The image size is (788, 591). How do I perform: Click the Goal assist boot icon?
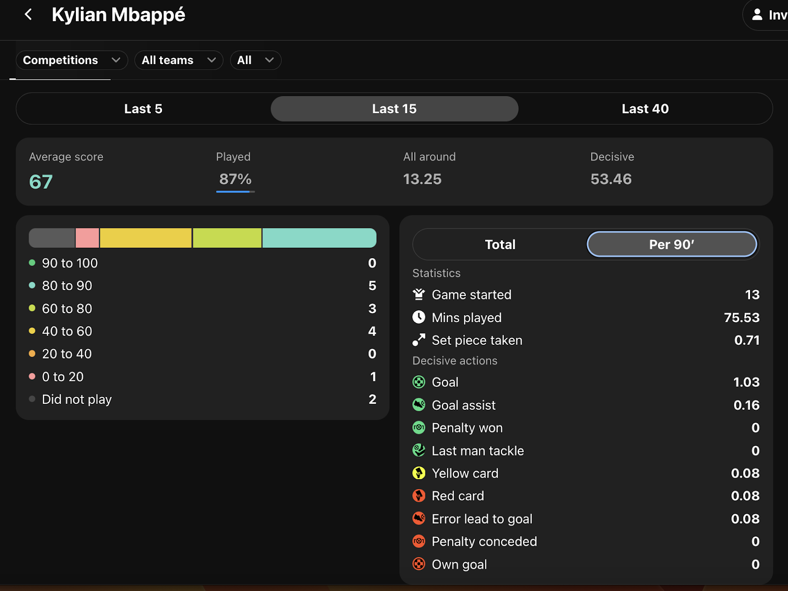(419, 405)
